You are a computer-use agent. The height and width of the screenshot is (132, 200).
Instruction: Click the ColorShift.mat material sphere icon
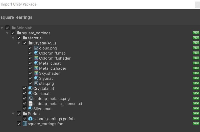click(36, 53)
